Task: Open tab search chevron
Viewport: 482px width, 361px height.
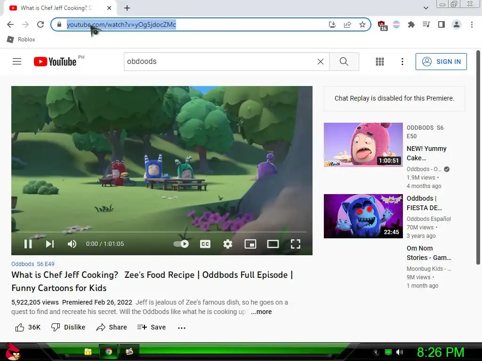Action: click(426, 8)
